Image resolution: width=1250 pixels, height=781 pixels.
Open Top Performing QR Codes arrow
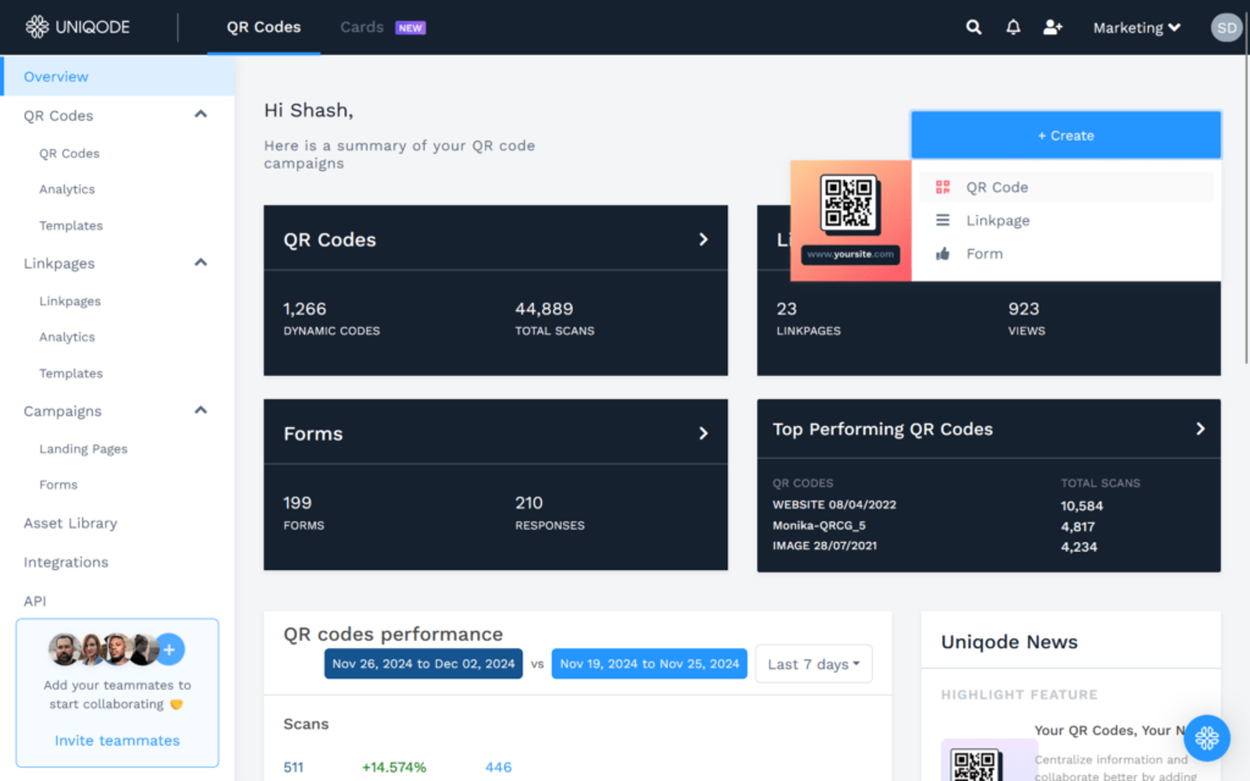coord(1201,428)
